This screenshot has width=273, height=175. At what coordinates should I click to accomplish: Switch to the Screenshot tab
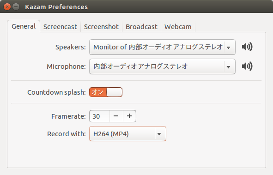tap(101, 27)
